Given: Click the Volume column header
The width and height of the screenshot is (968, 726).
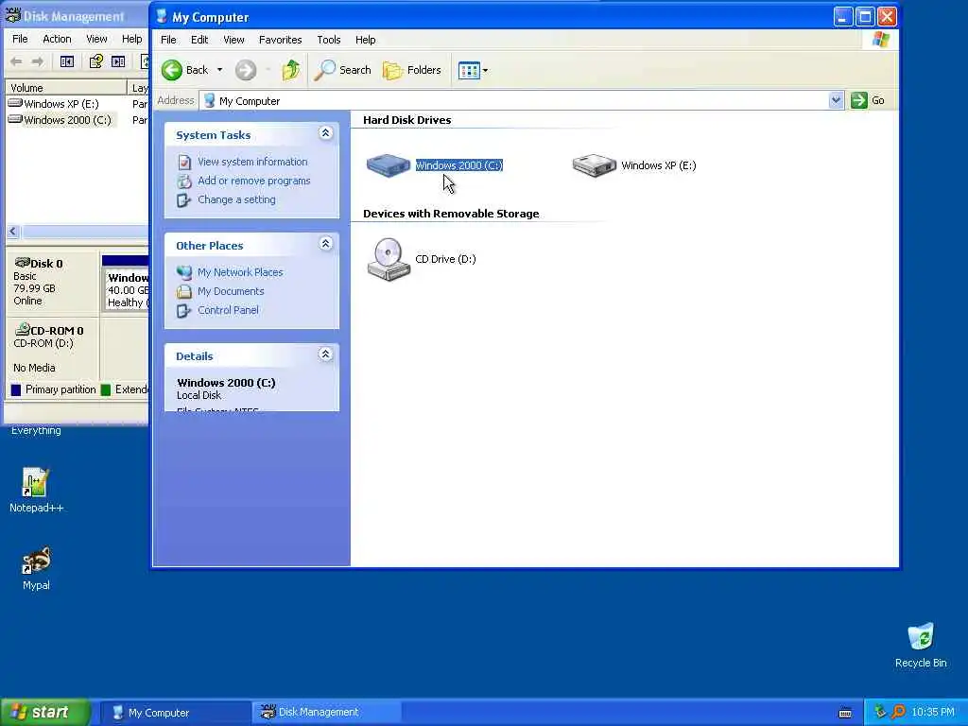Looking at the screenshot, I should pyautogui.click(x=65, y=88).
